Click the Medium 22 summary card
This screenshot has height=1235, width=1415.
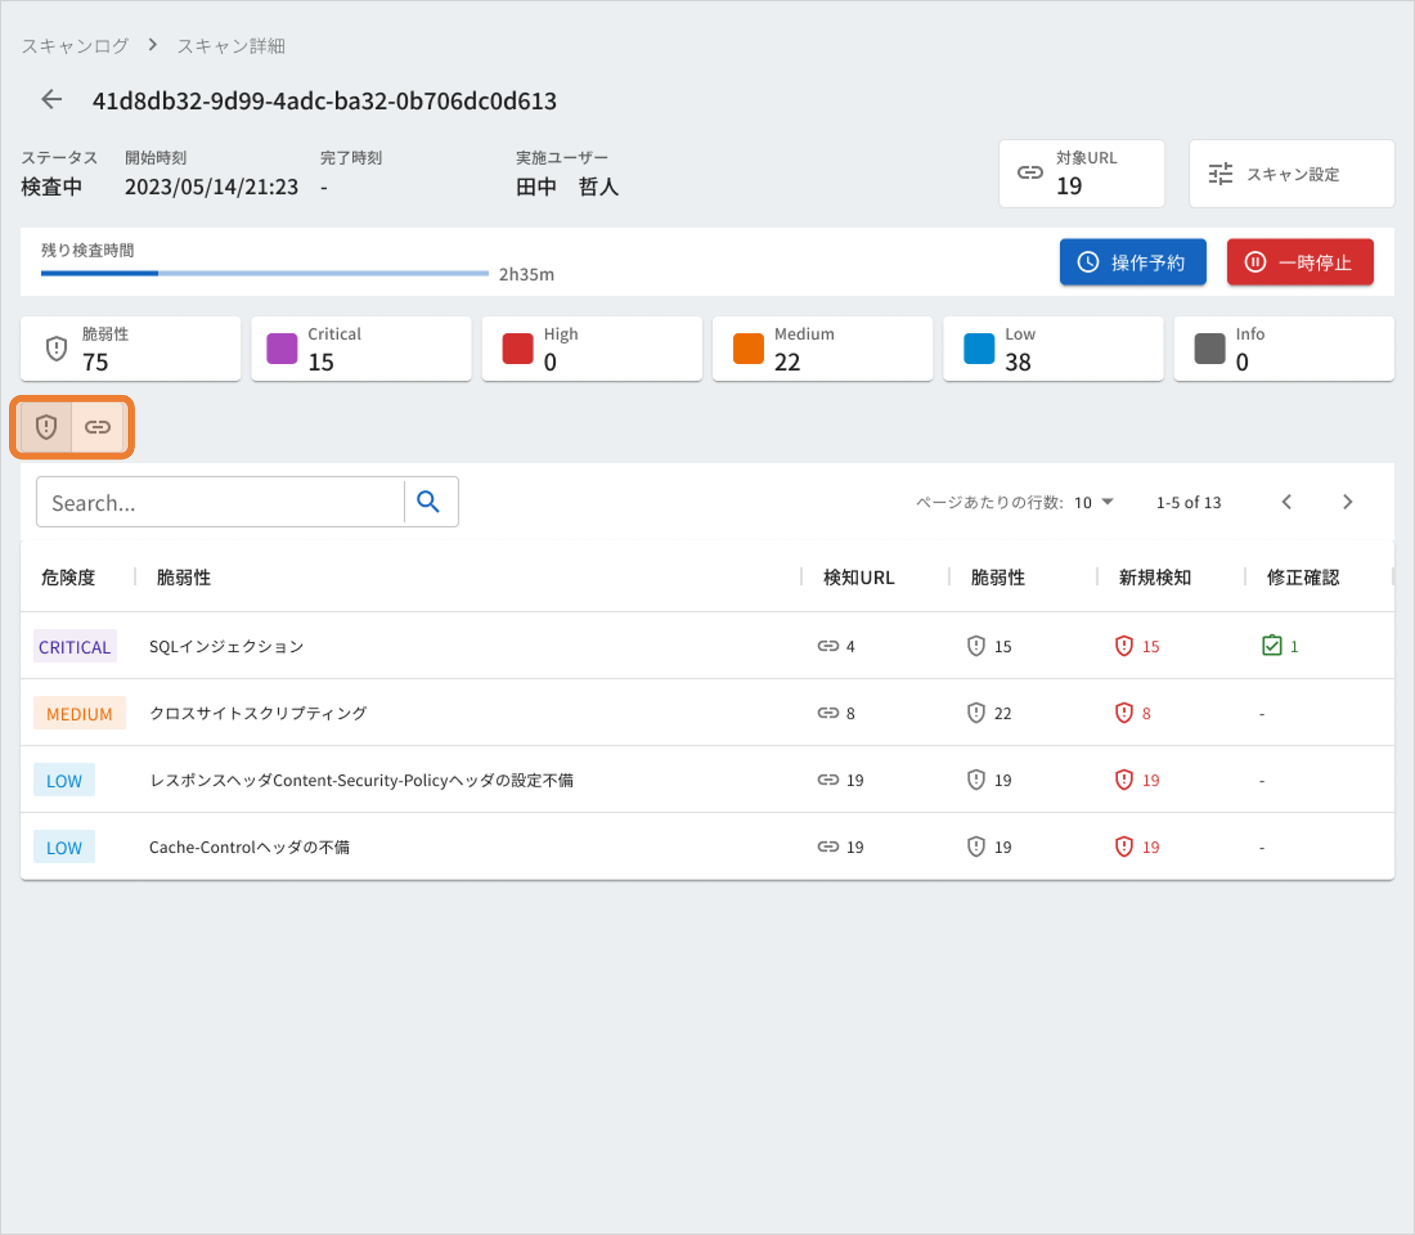click(x=822, y=349)
